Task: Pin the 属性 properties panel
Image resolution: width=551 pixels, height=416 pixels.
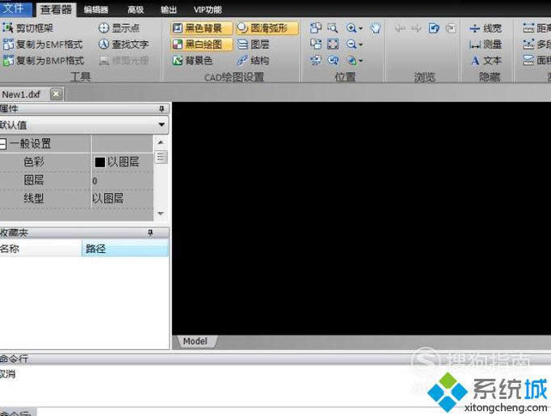Action: click(x=162, y=109)
